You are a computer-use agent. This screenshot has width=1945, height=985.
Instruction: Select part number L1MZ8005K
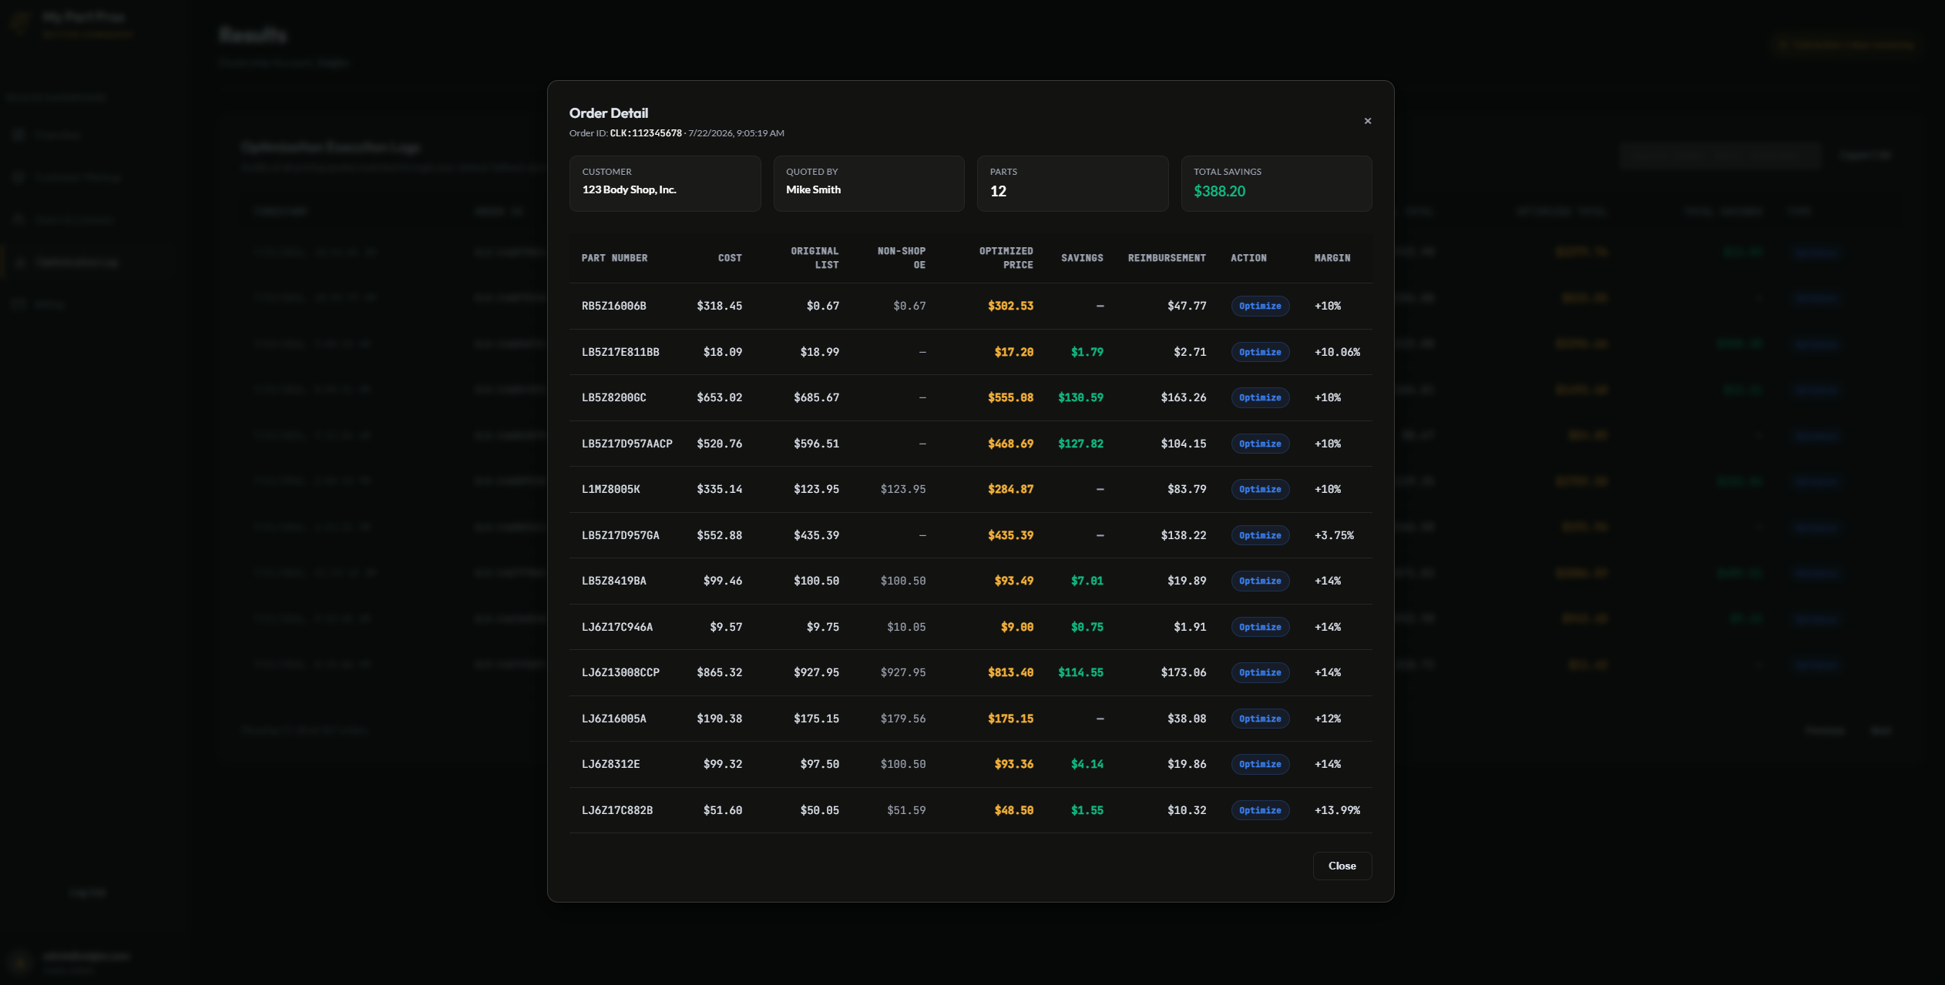[x=610, y=489]
